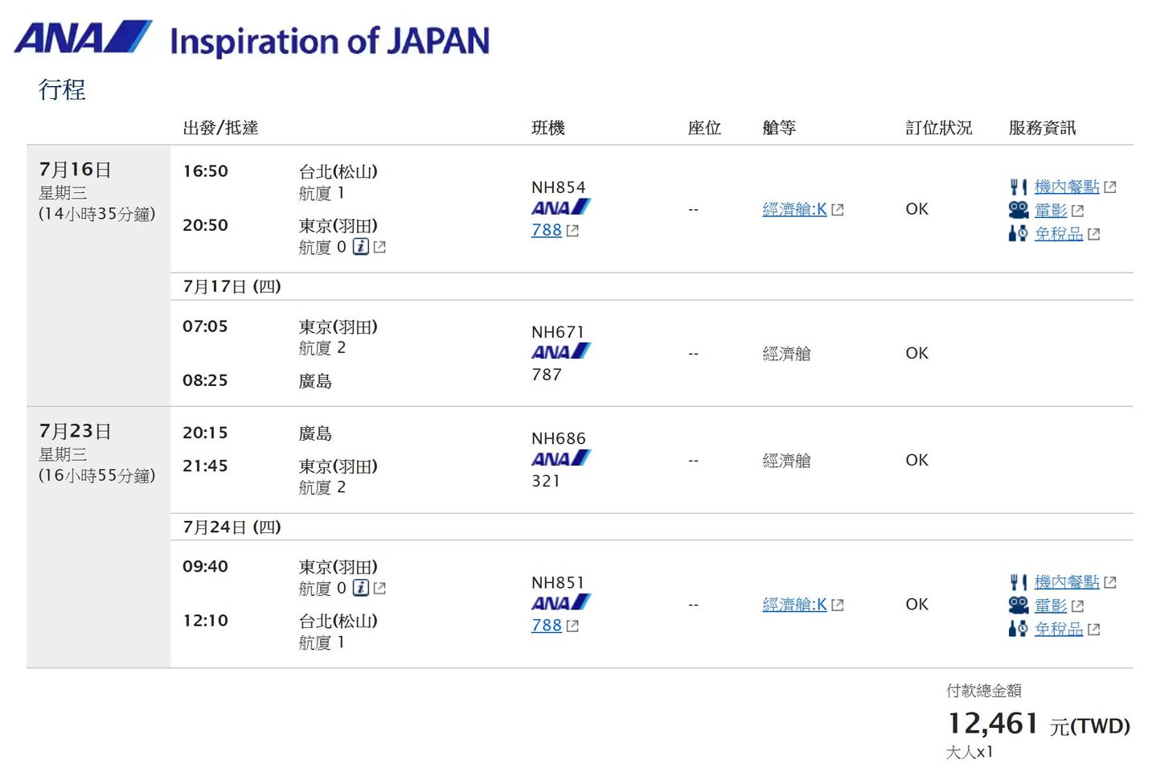Click the in-flight meal icon for NH851
This screenshot has height=772, width=1160.
tap(1018, 582)
